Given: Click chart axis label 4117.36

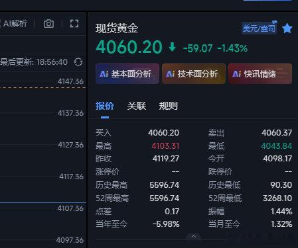Looking at the screenshot, I should click(71, 177).
